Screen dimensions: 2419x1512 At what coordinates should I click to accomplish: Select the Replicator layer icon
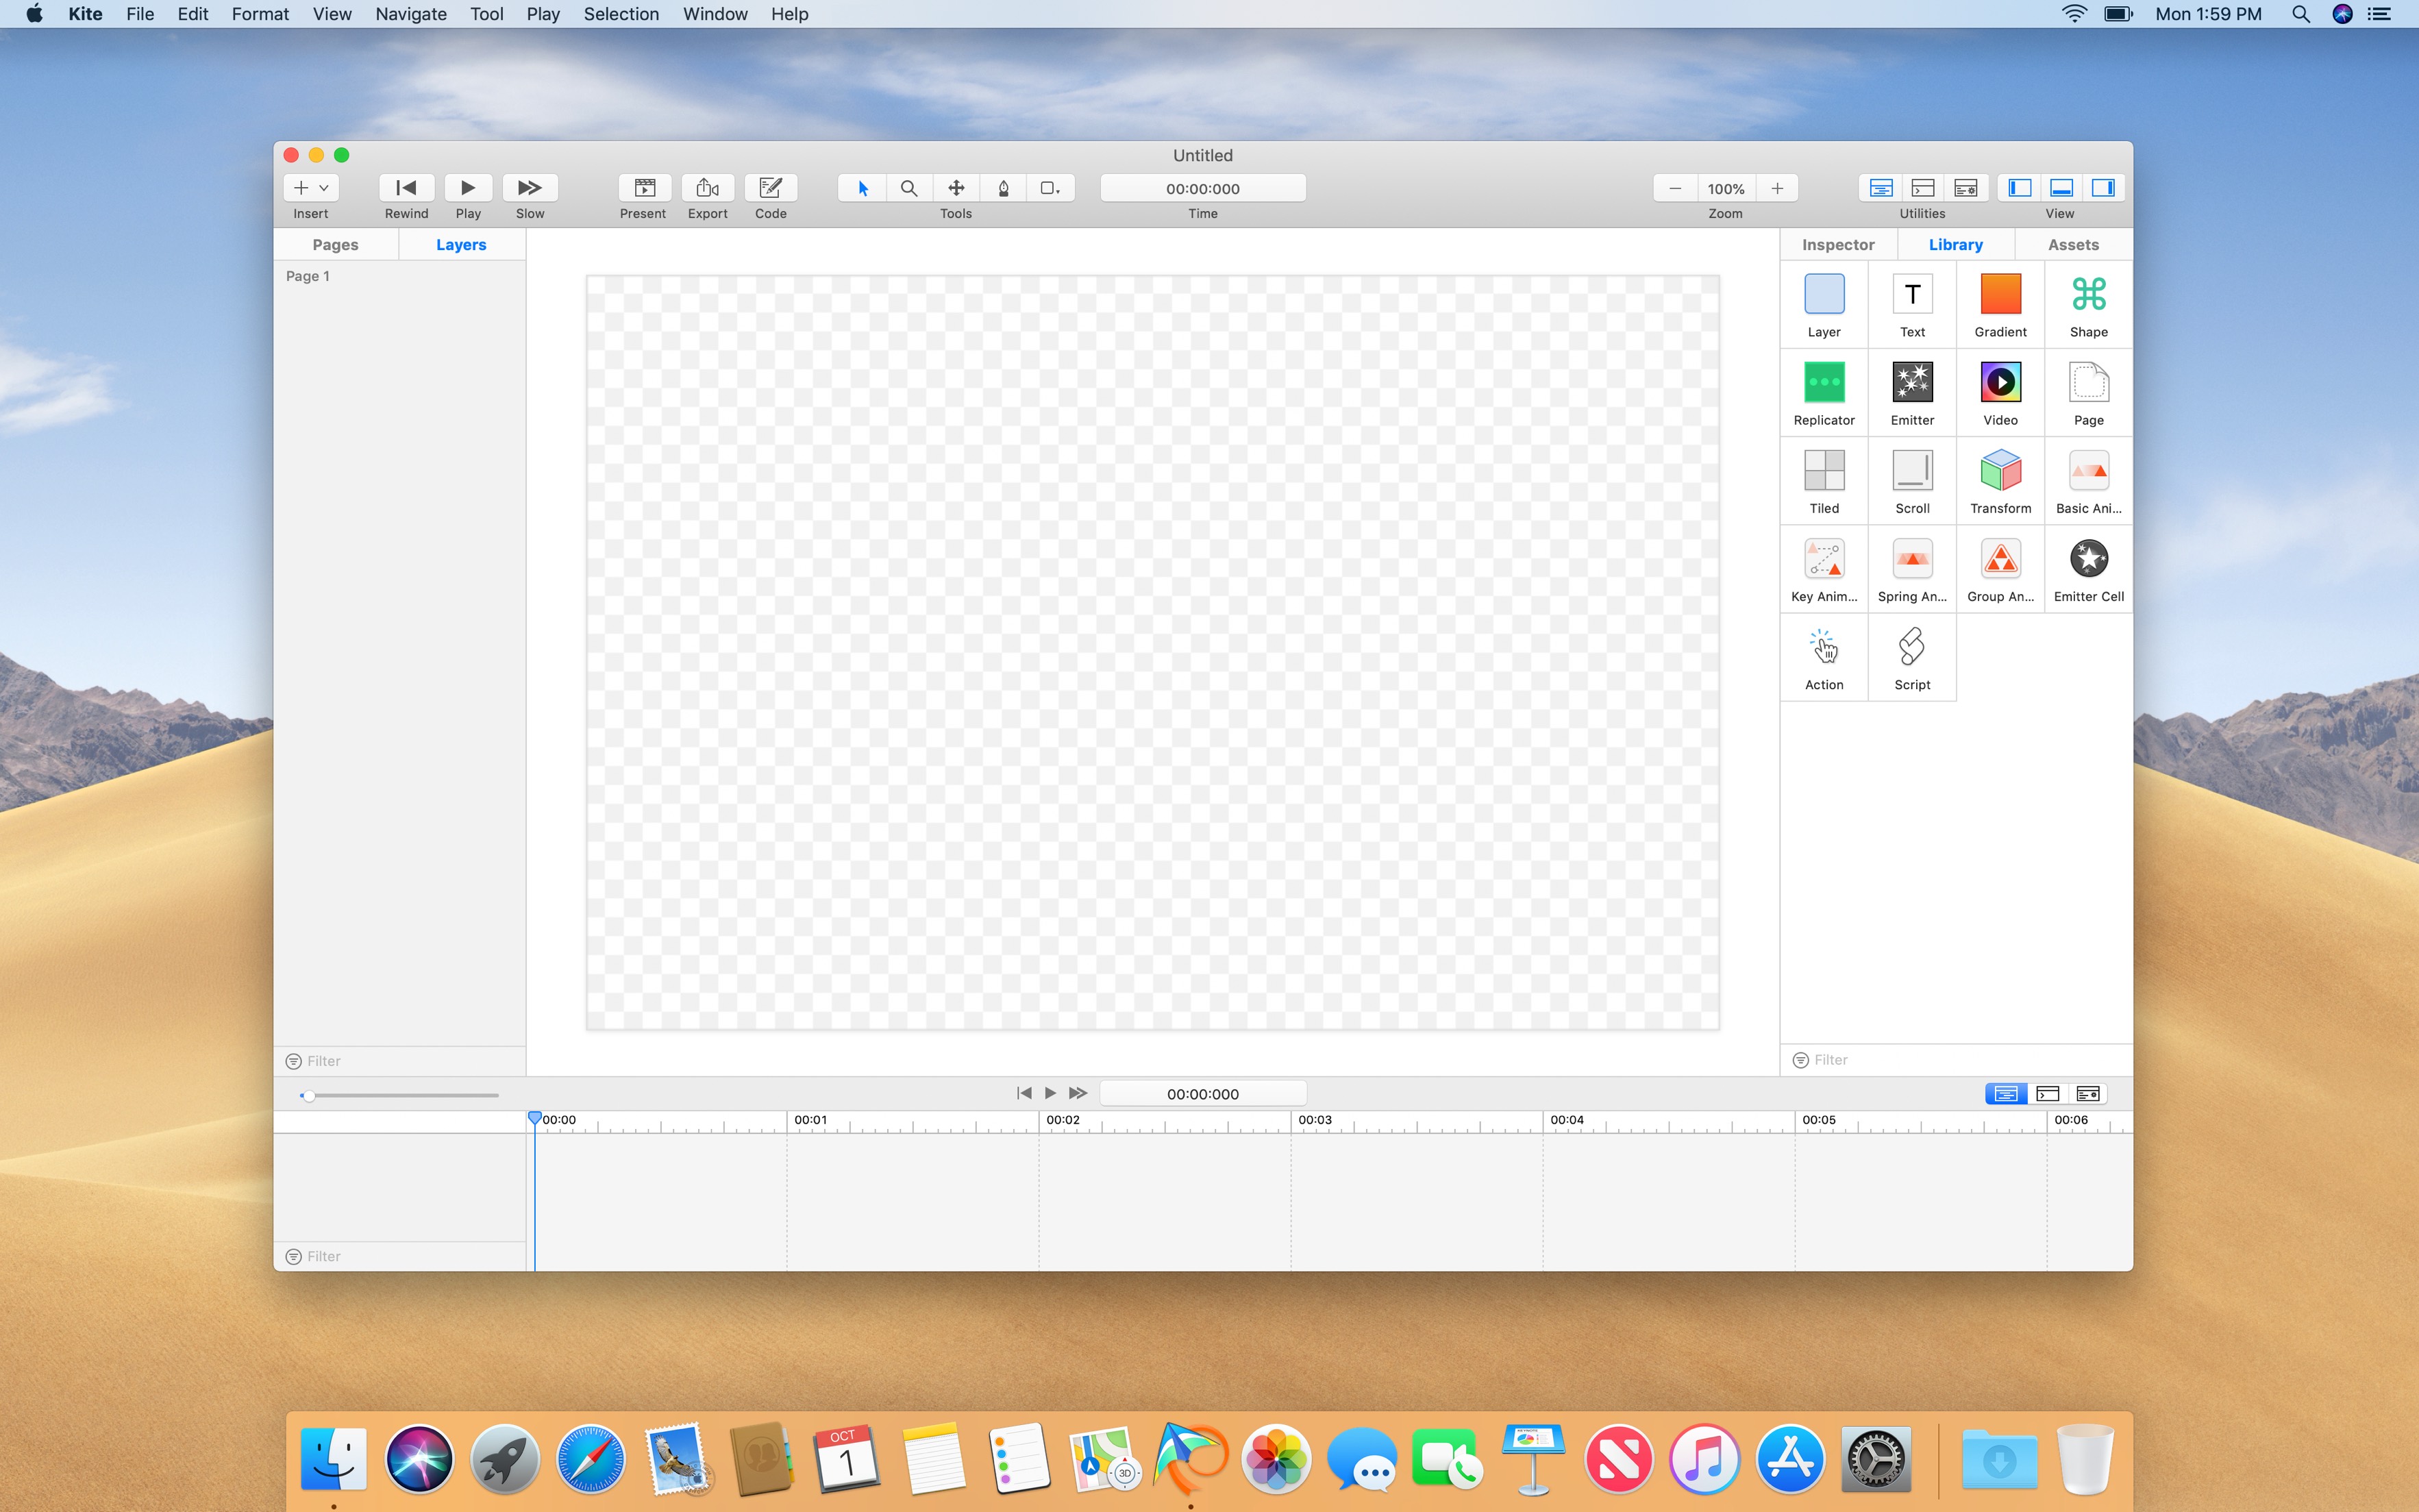click(x=1824, y=383)
